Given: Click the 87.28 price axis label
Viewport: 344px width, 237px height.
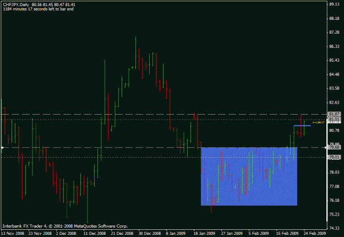Looking at the screenshot, I should coord(334,33).
